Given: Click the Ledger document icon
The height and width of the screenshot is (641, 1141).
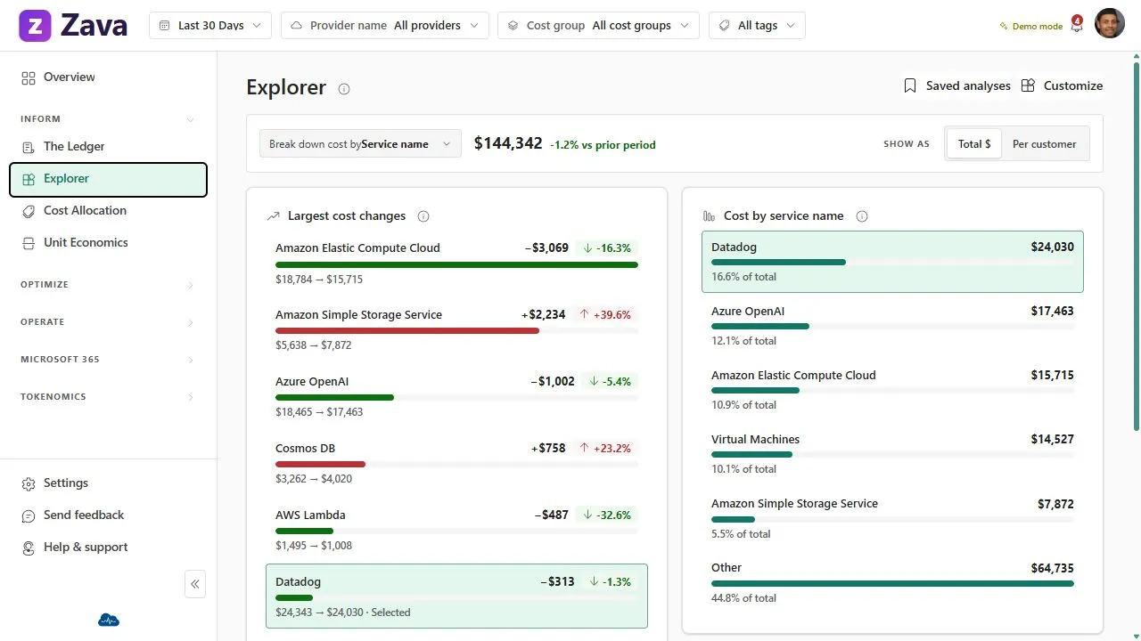Looking at the screenshot, I should point(29,147).
